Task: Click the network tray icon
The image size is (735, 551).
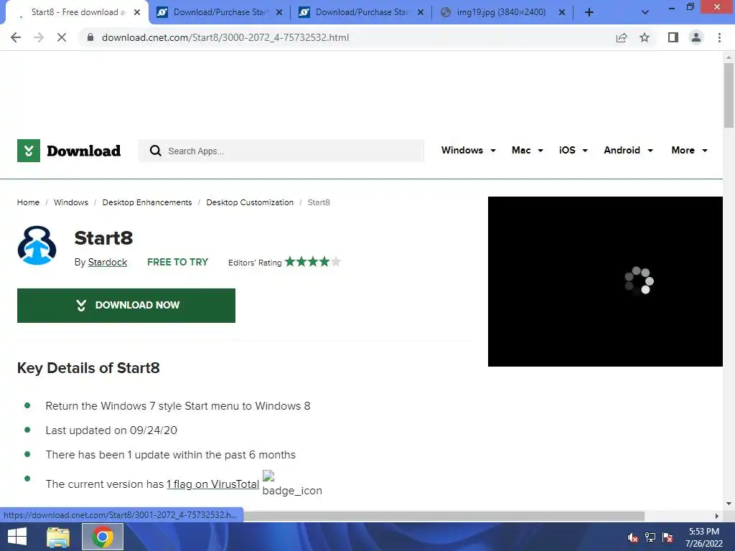Action: (650, 537)
